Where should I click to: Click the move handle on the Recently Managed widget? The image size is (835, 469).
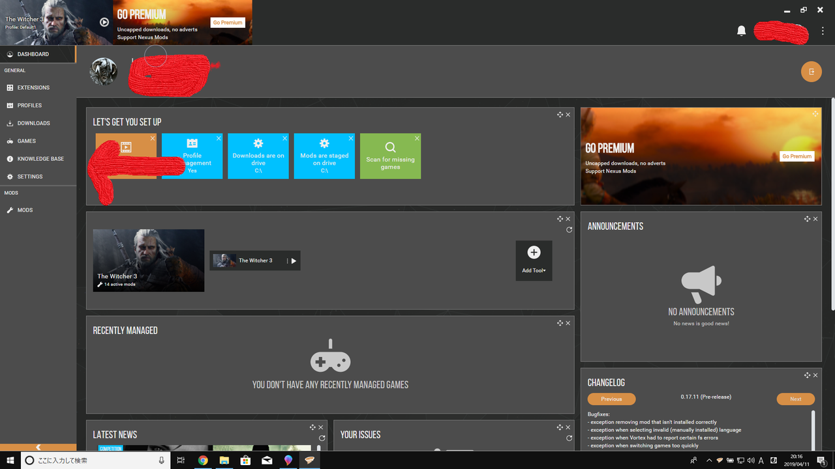(560, 323)
